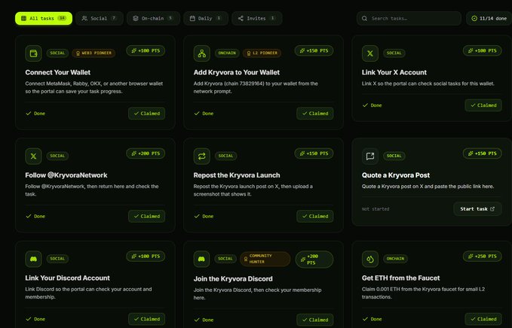Viewport: 512px width, 328px height.
Task: Click Claimed button on Add Kryvora to Your Wallet
Action: (x=314, y=114)
